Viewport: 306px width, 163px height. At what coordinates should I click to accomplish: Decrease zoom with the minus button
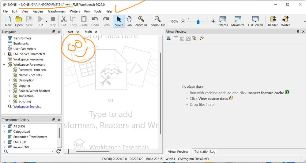(x=183, y=21)
